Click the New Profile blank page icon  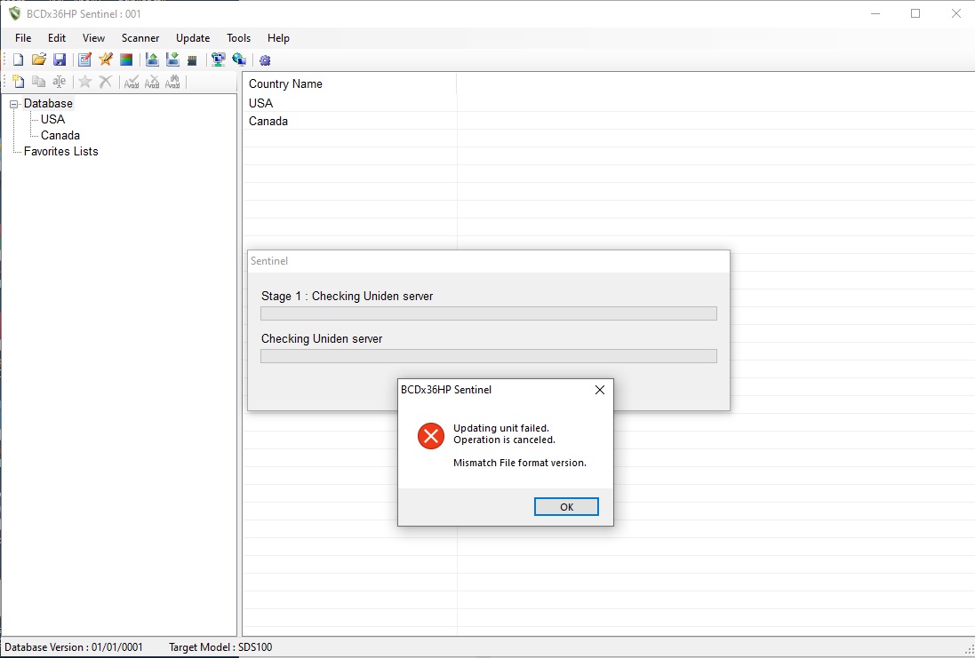pyautogui.click(x=18, y=59)
